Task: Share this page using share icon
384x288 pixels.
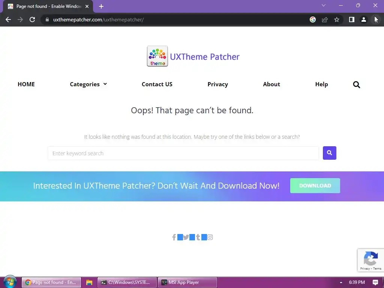Action: (x=325, y=19)
